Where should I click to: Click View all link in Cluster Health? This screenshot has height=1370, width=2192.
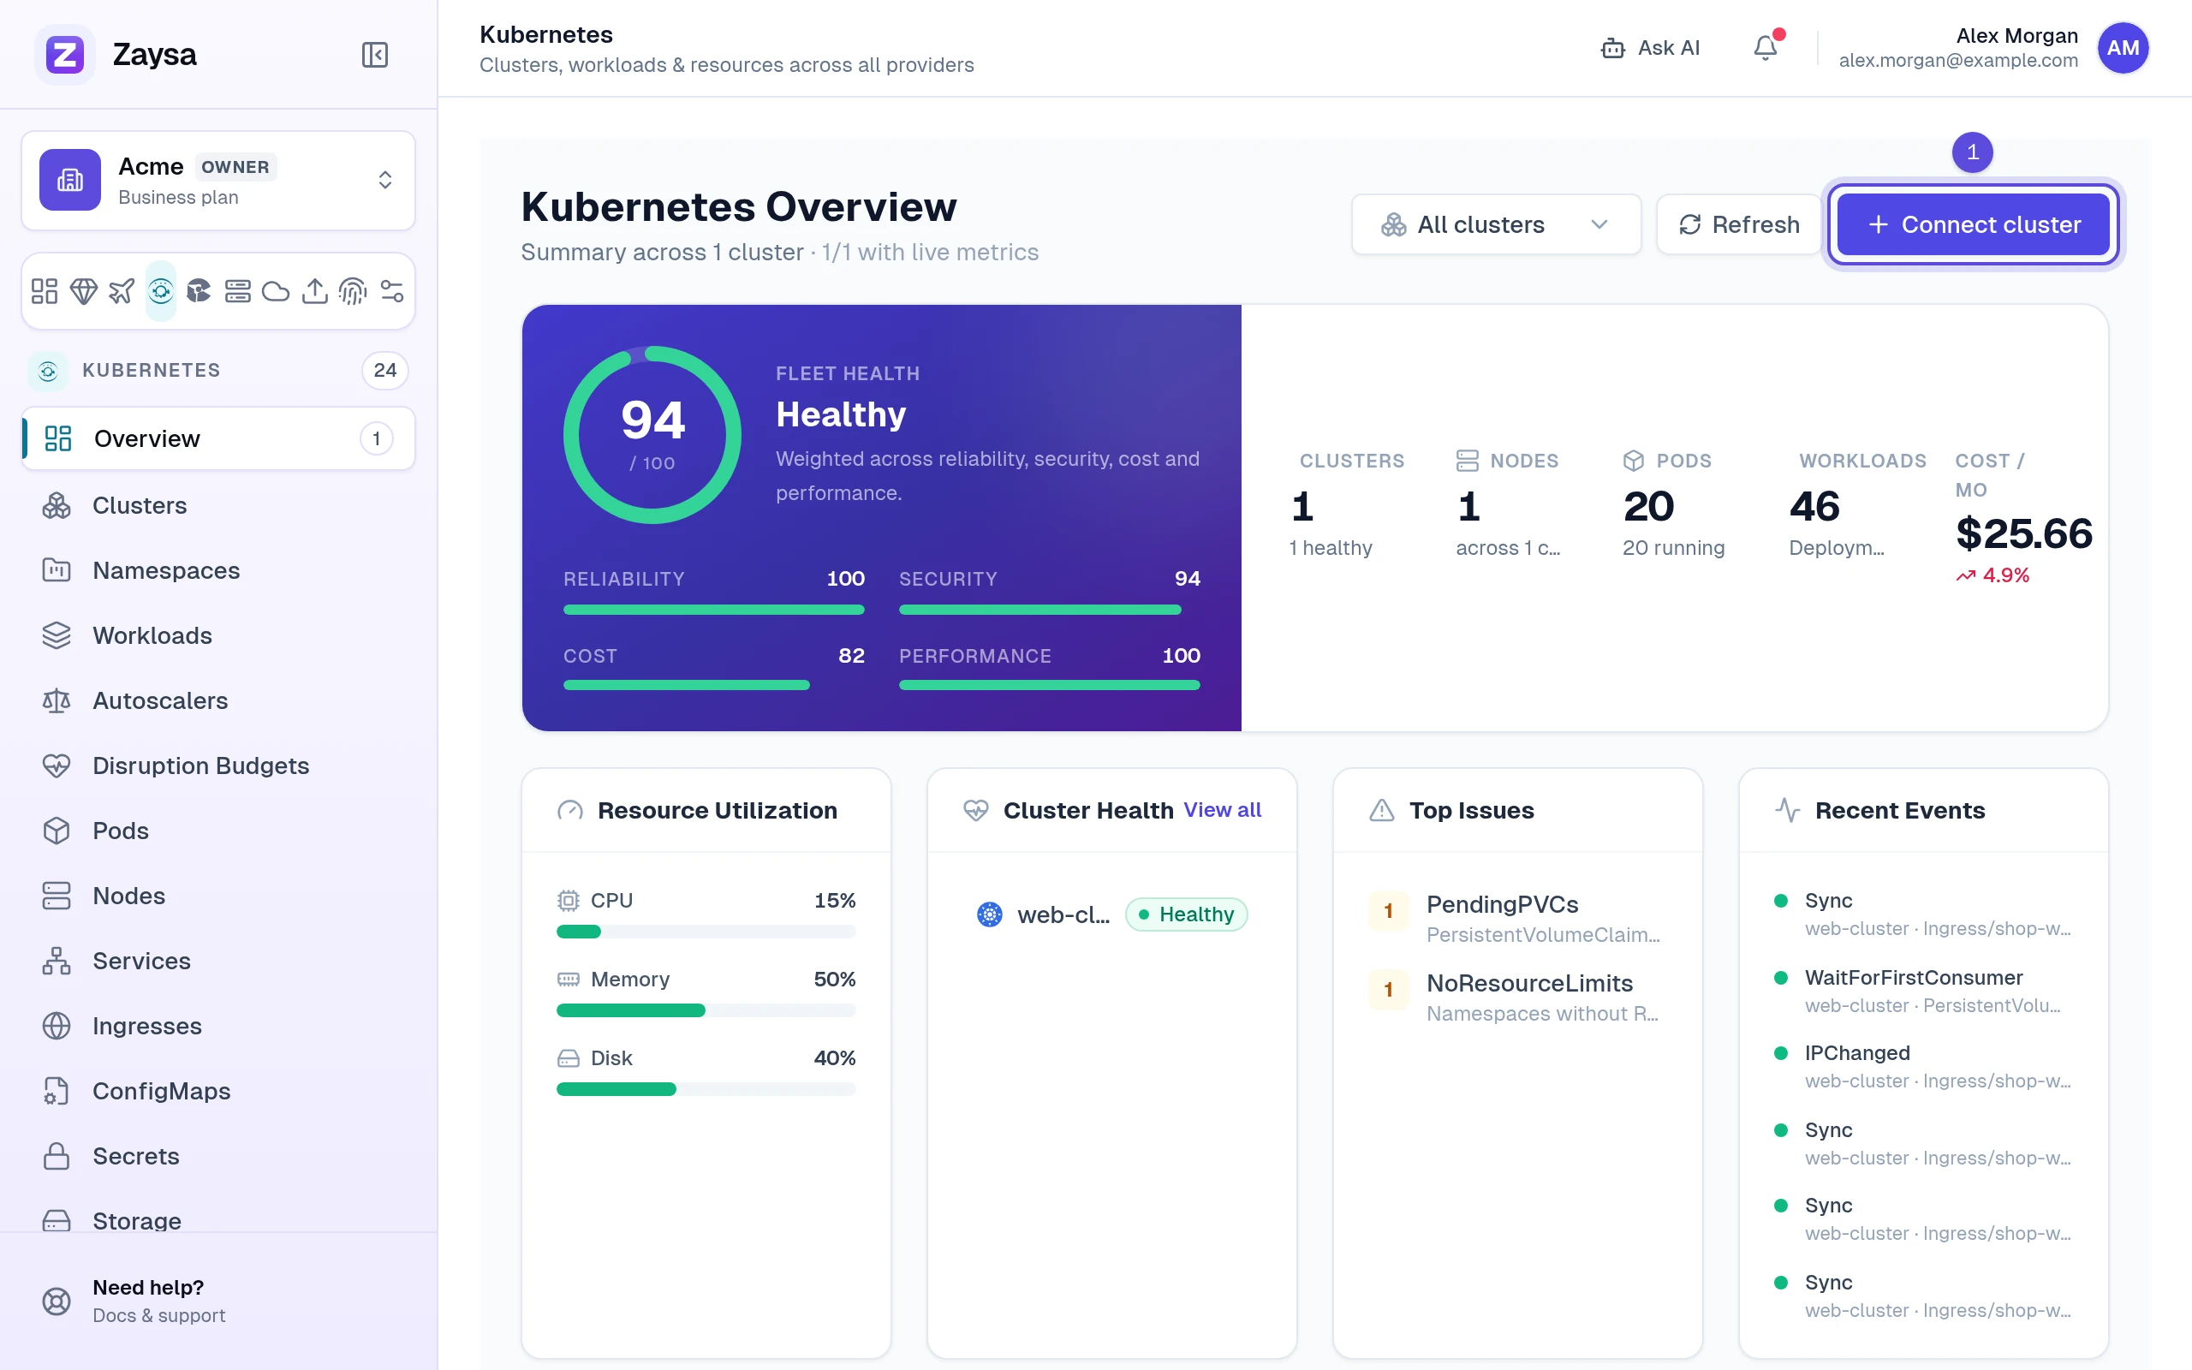(x=1222, y=810)
